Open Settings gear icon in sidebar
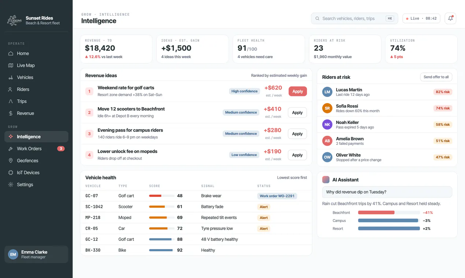The image size is (465, 278). (x=11, y=185)
